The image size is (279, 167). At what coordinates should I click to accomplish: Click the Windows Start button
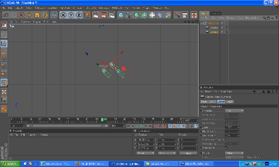(10, 164)
